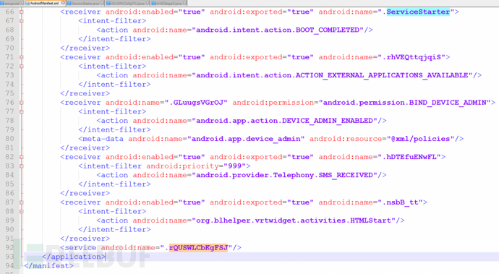Collapse the hDTEfuENwFL receiver fold on line 82
The image size is (499, 274).
point(21,157)
